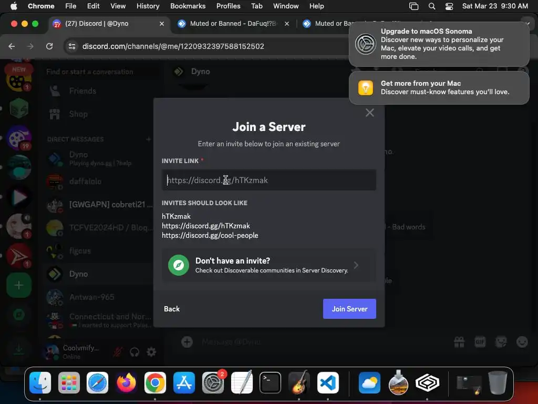
Task: Go Back in the Join a Server dialog
Action: pyautogui.click(x=172, y=309)
